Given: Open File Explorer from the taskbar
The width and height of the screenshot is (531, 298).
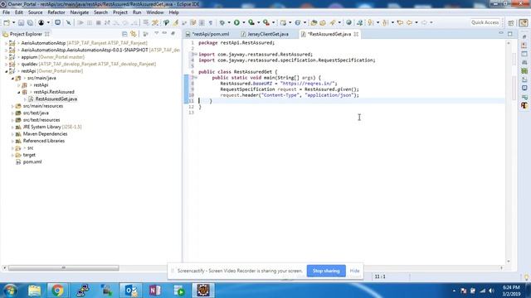Looking at the screenshot, I should tap(34, 291).
